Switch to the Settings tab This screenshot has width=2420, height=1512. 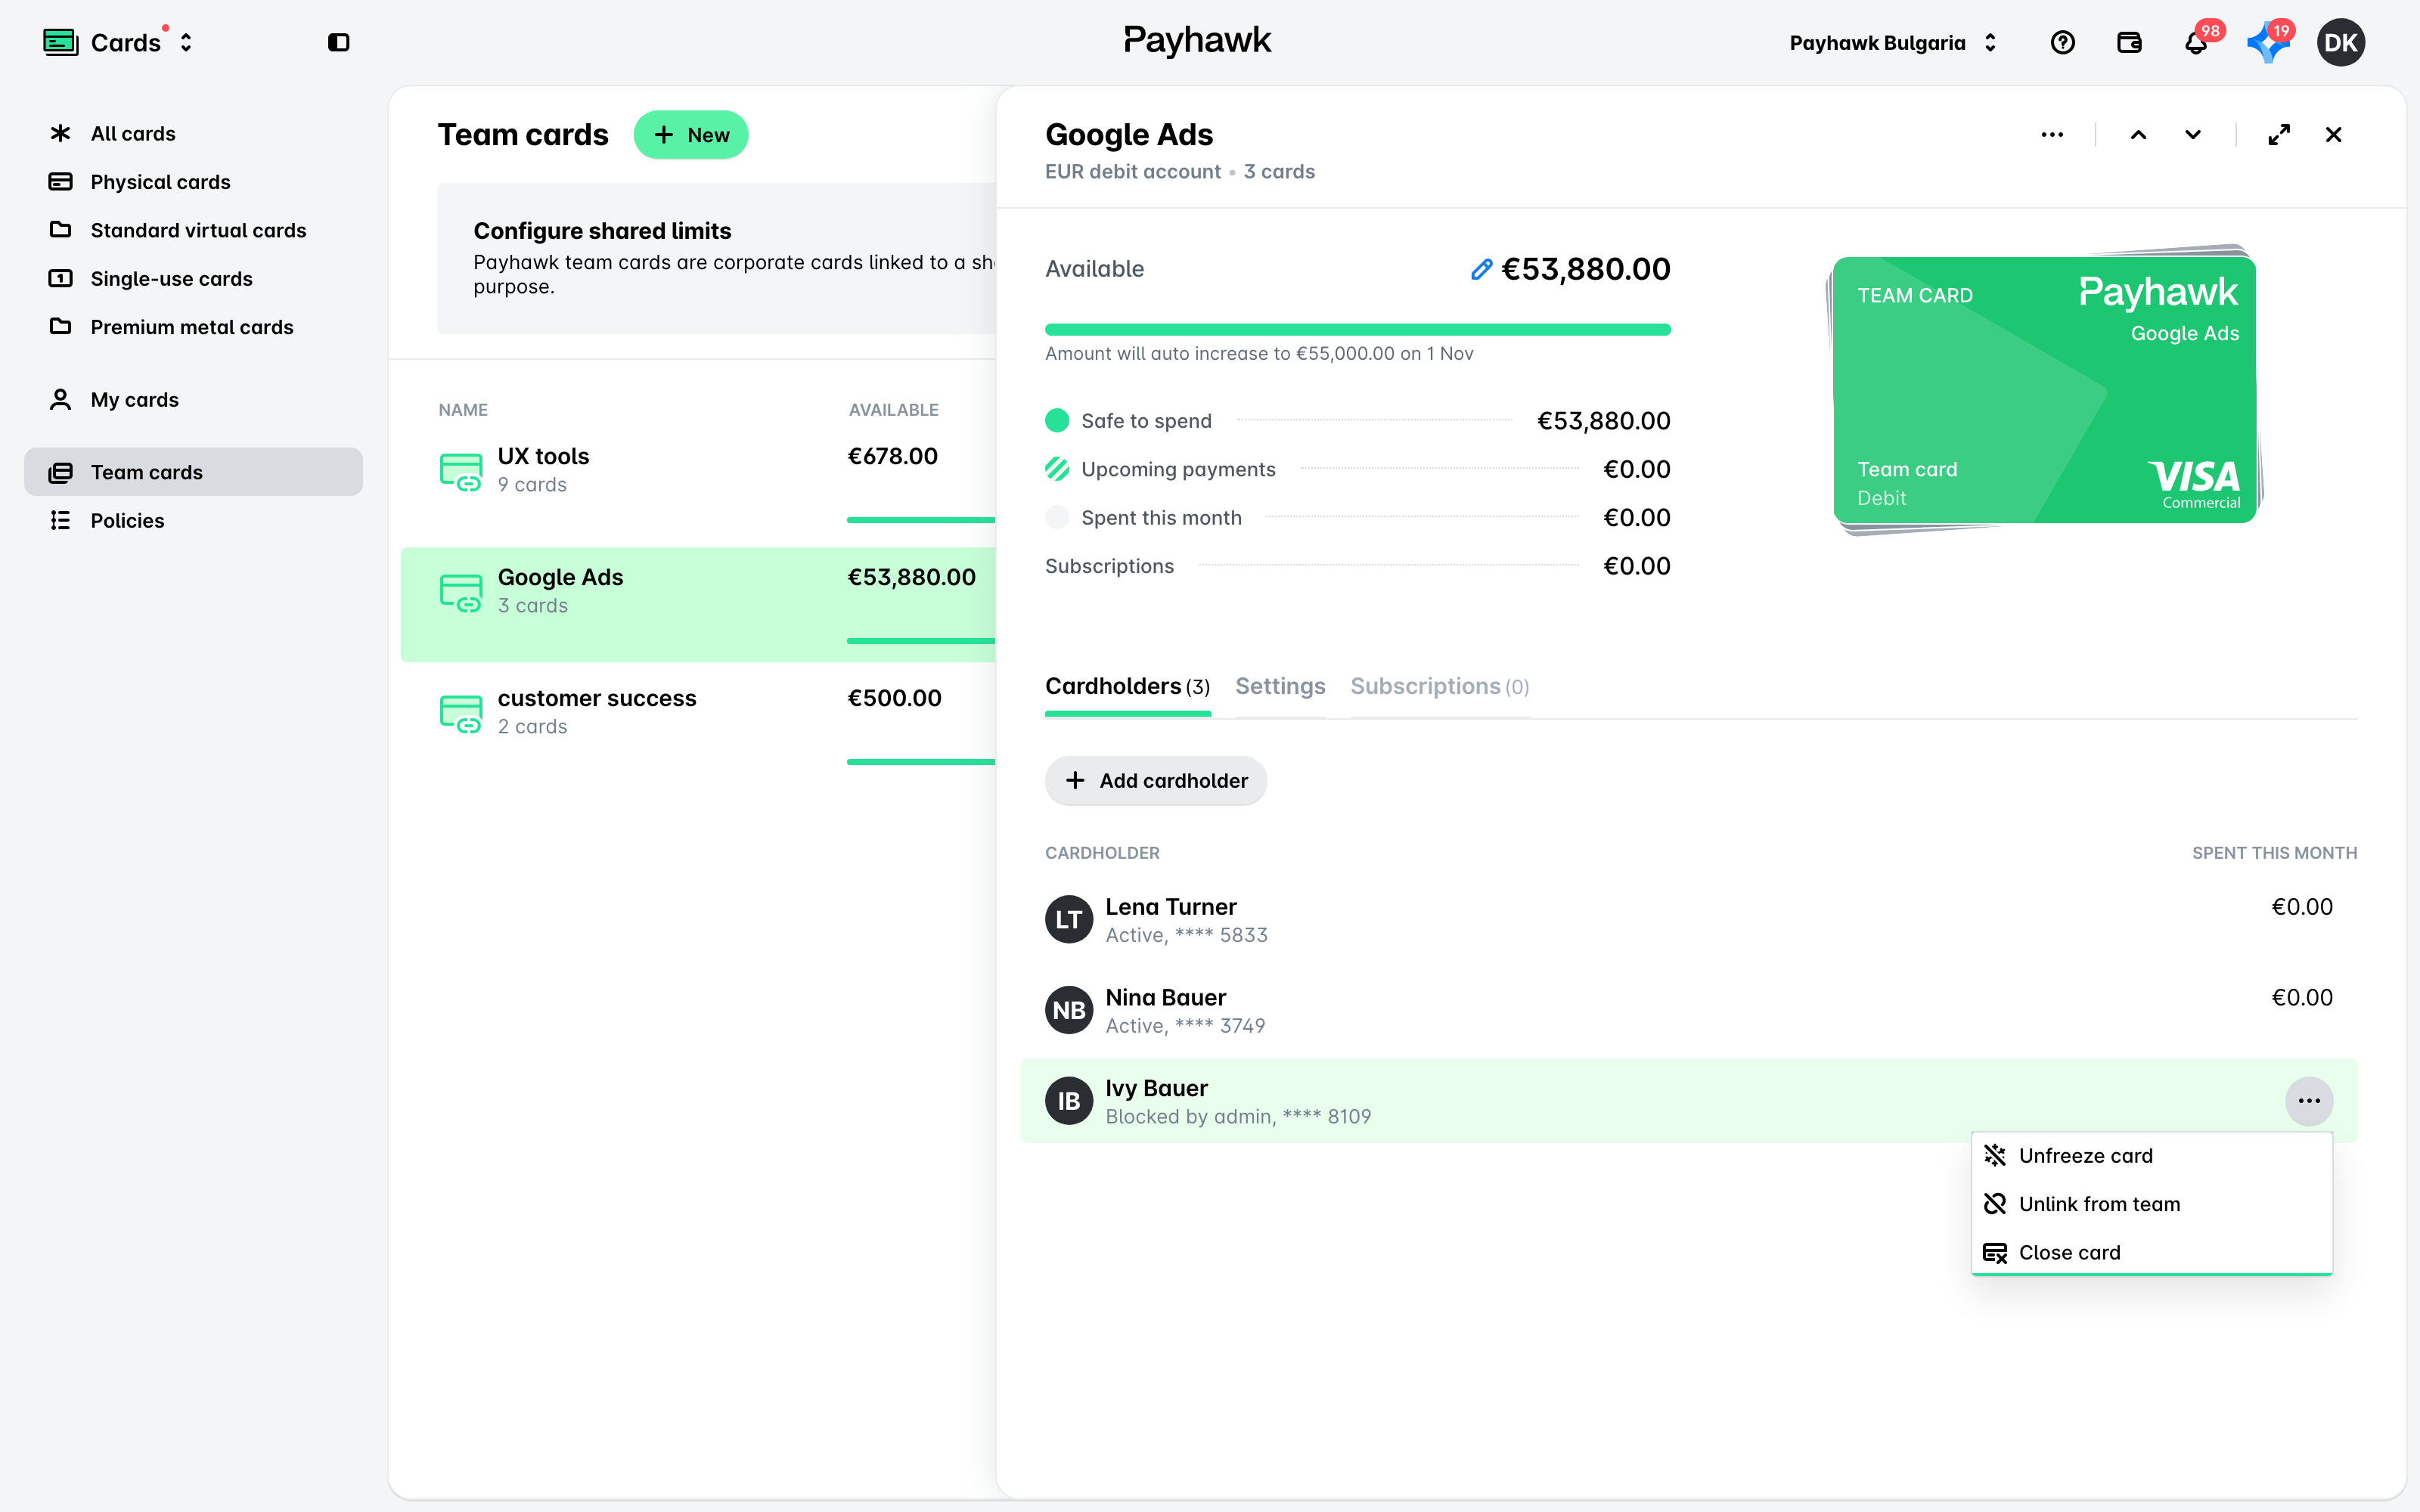[x=1280, y=687]
